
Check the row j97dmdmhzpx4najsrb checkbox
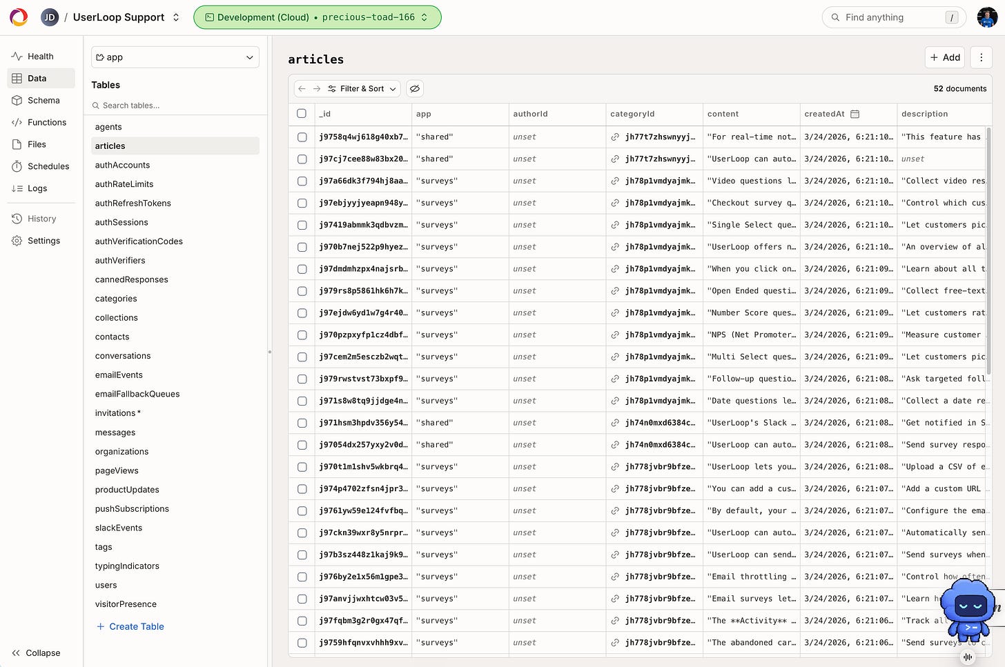pos(302,269)
